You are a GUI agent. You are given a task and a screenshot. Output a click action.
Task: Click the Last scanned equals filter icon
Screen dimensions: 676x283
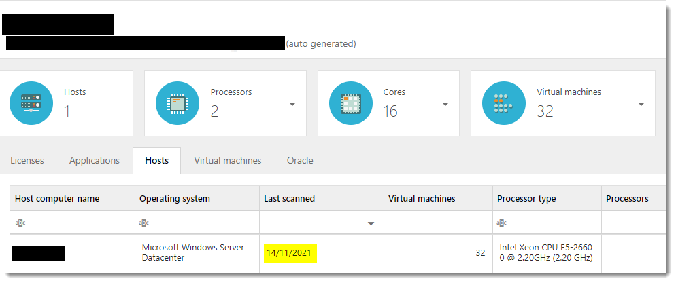point(269,223)
